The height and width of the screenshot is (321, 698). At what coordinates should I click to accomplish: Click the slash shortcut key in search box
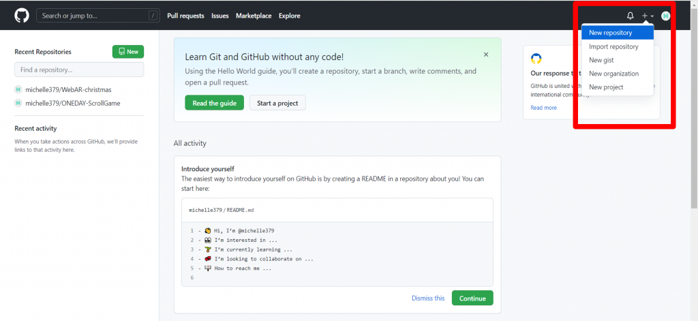tap(153, 16)
